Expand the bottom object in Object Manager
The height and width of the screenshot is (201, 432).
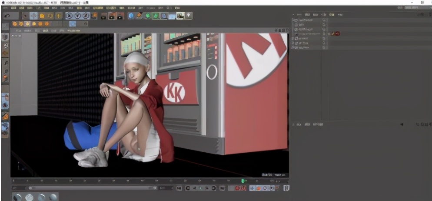point(293,48)
